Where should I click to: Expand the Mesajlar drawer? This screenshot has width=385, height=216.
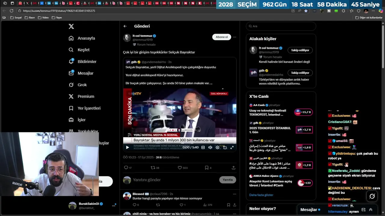point(371,210)
